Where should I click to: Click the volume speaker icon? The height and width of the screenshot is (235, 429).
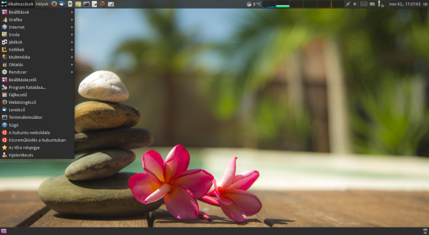point(355,4)
